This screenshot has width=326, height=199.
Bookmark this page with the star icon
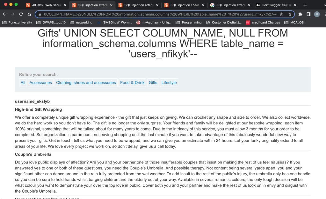290,14
